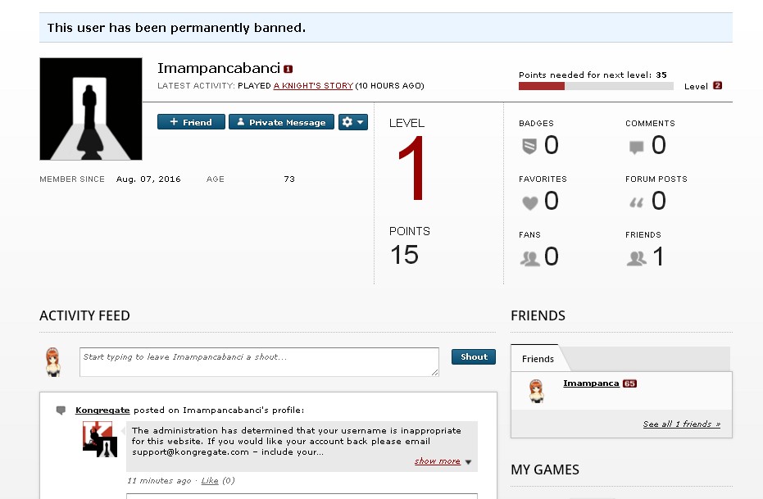Click the fans people icon

point(529,258)
